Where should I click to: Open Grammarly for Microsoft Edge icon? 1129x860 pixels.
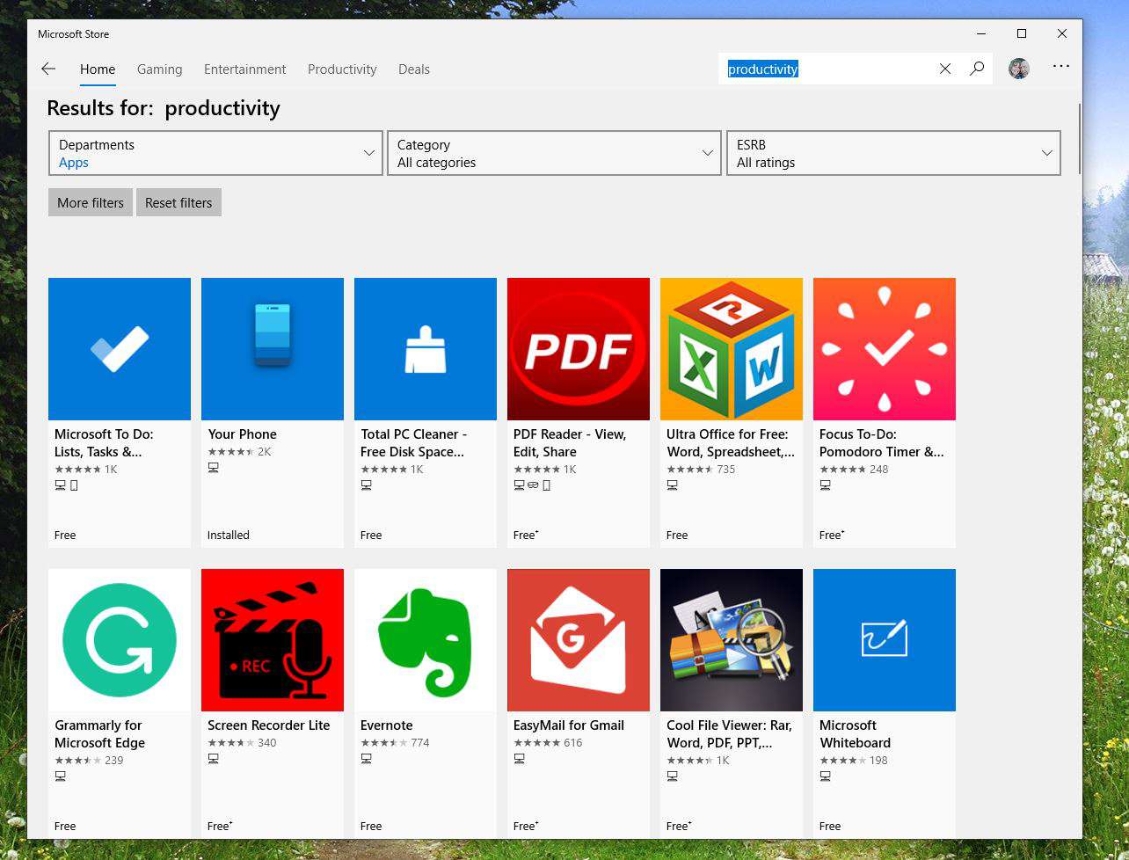(x=119, y=640)
